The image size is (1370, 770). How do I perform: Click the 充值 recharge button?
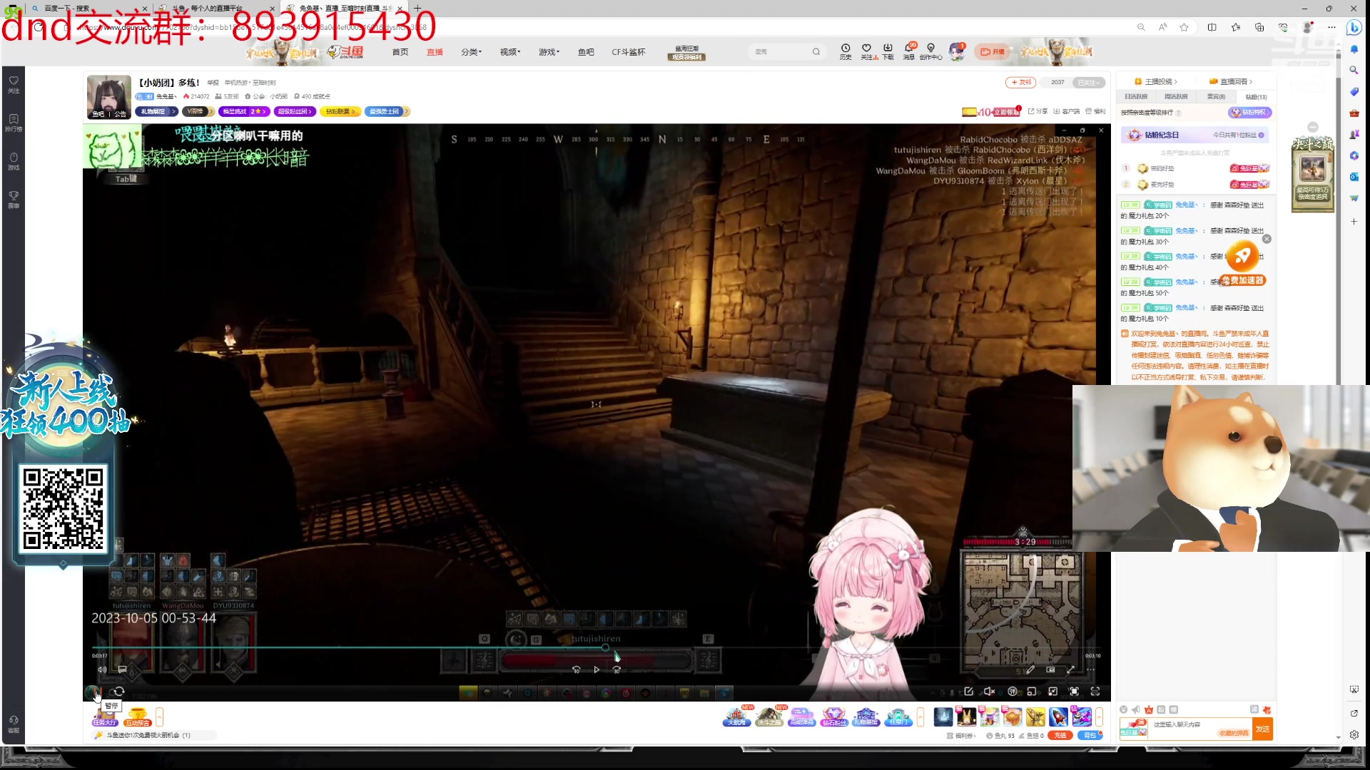click(x=1060, y=735)
